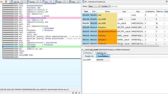Click the Exports tab icon
This screenshot has height=94, width=168.
point(70,2)
